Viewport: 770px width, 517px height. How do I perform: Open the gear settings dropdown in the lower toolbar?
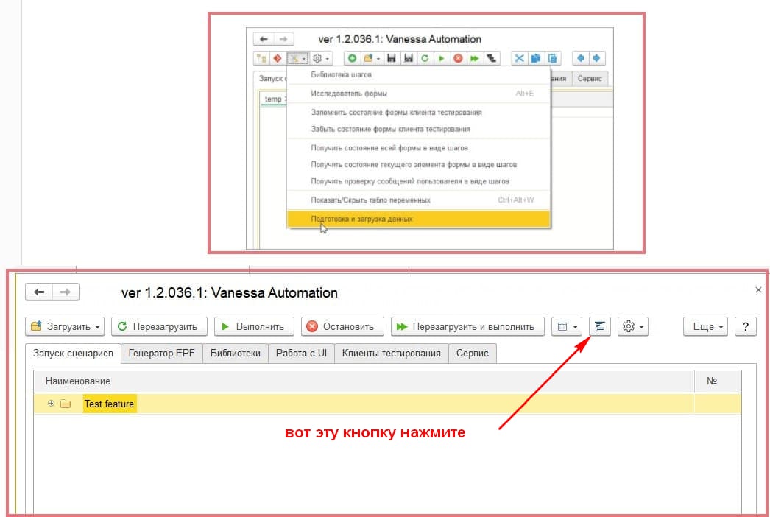click(632, 326)
